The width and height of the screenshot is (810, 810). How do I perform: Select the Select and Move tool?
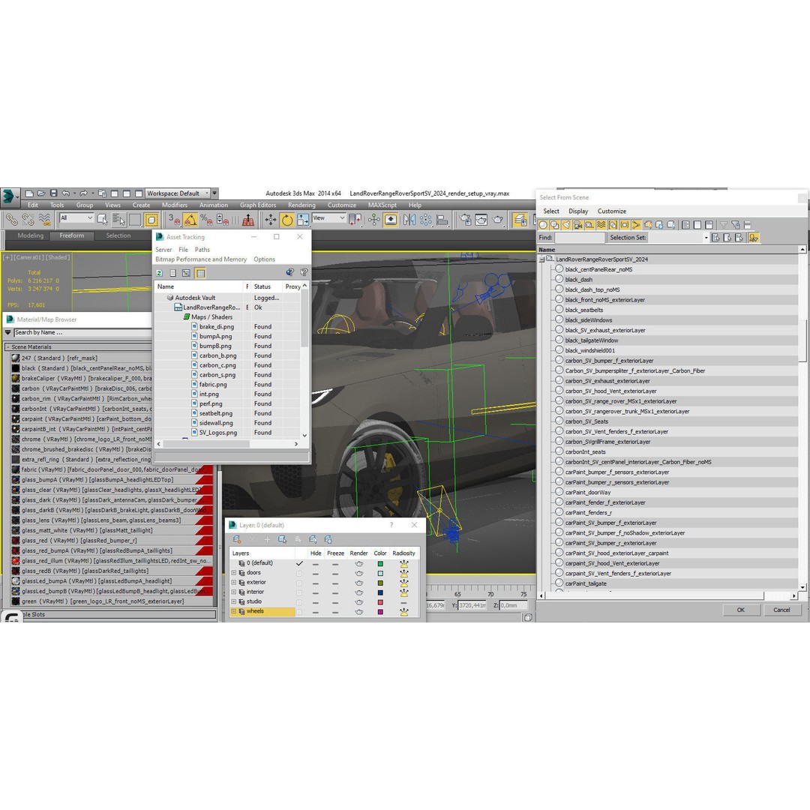coord(271,220)
